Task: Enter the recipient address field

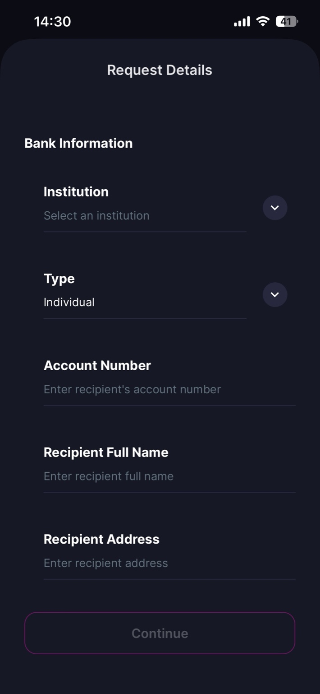Action: click(x=106, y=563)
